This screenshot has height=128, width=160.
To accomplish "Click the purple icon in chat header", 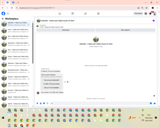I will pos(154,20).
